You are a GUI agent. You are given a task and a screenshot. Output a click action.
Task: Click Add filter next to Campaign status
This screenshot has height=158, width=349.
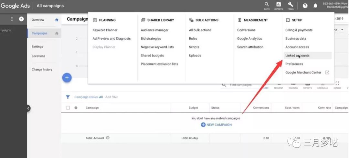click(x=111, y=97)
